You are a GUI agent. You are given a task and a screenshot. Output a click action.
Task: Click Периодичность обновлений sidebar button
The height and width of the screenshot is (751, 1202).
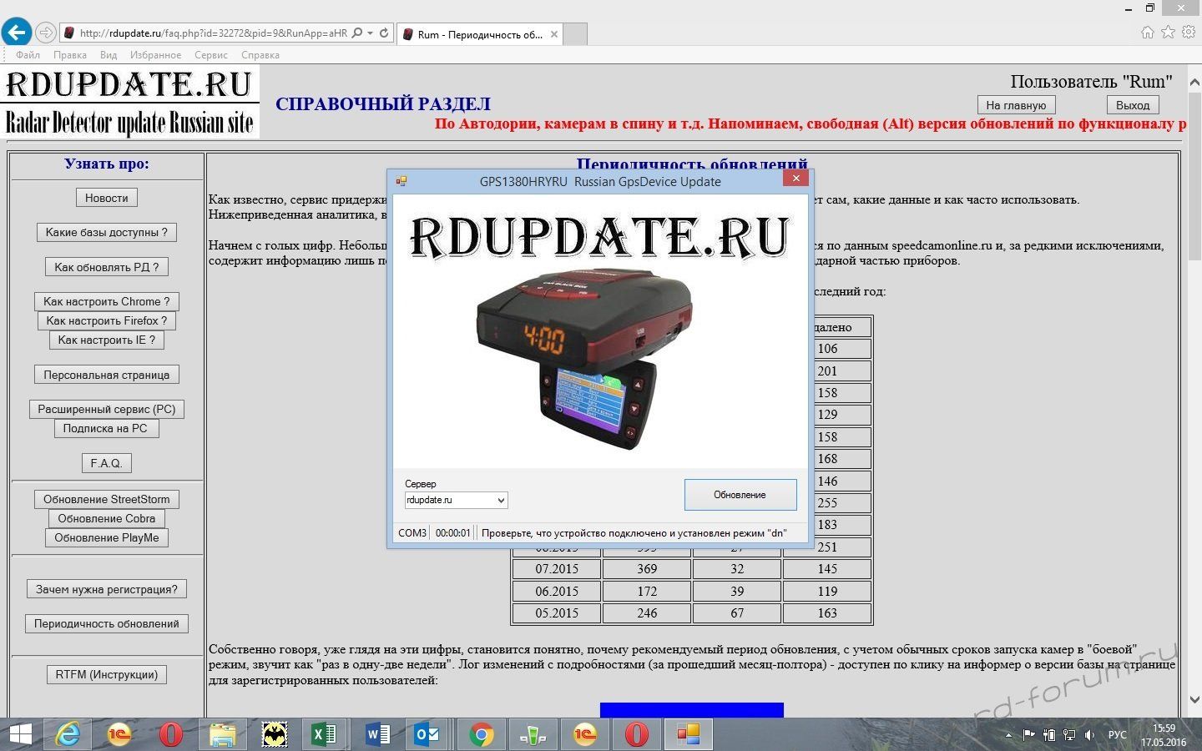[x=107, y=623]
